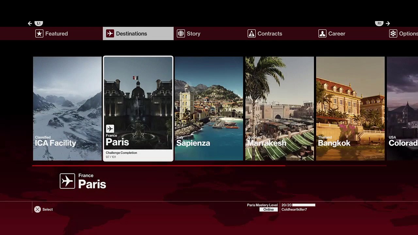Viewport: 418px width, 235px height.
Task: Pick the Marrakesh destination card
Action: pos(280,109)
